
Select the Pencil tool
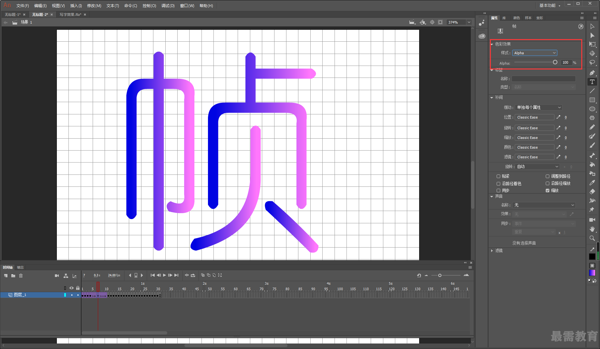coord(592,127)
